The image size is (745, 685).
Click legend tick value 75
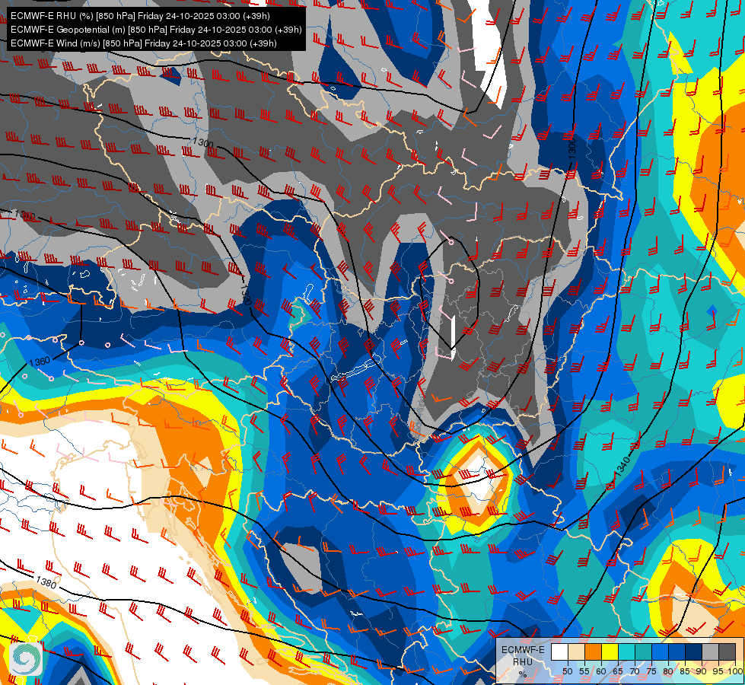(x=651, y=671)
